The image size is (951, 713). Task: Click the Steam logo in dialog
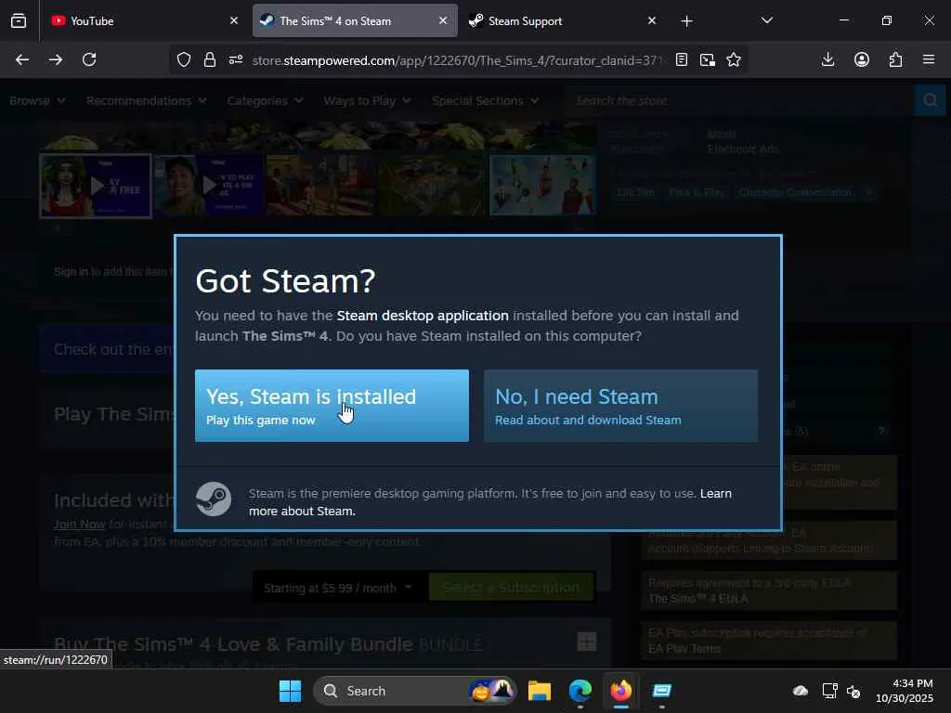[x=214, y=499]
